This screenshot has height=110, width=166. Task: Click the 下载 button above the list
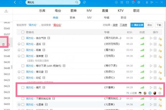point(159,25)
